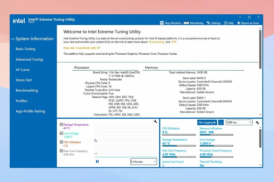Click the Active Core Count label
Viewport: 274px width, 182px height.
(x=173, y=162)
